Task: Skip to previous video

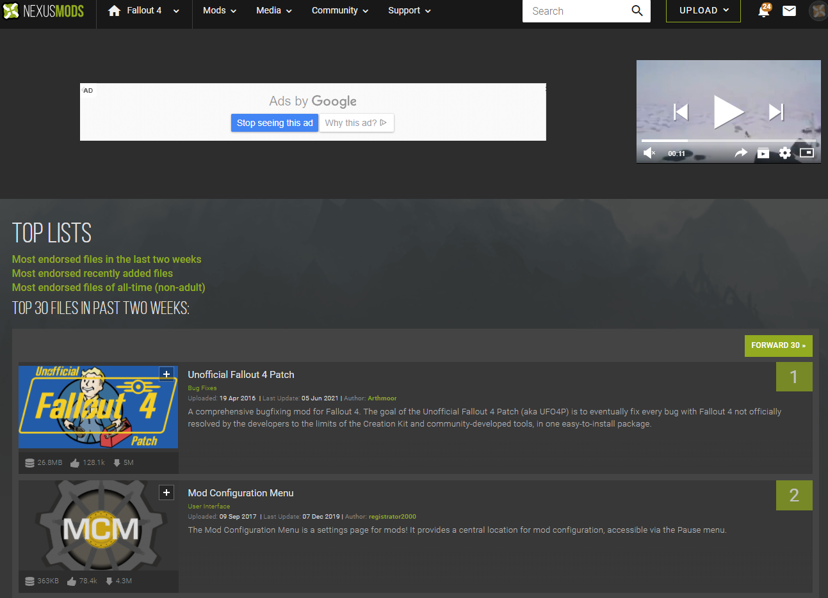Action: pyautogui.click(x=681, y=112)
